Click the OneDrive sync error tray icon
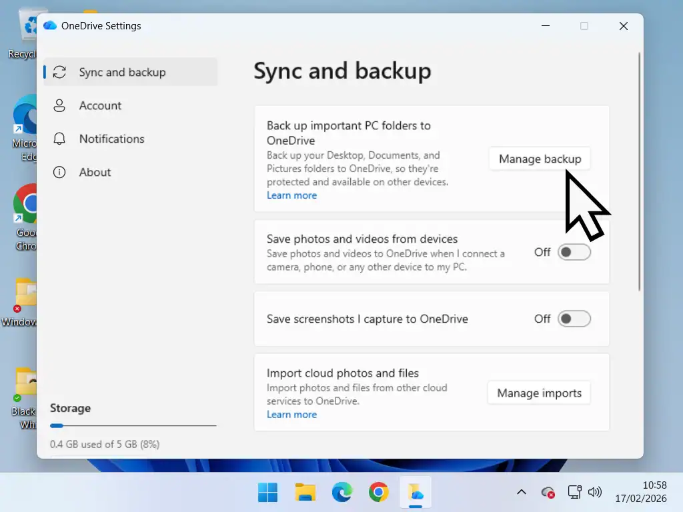683x512 pixels. click(x=548, y=493)
